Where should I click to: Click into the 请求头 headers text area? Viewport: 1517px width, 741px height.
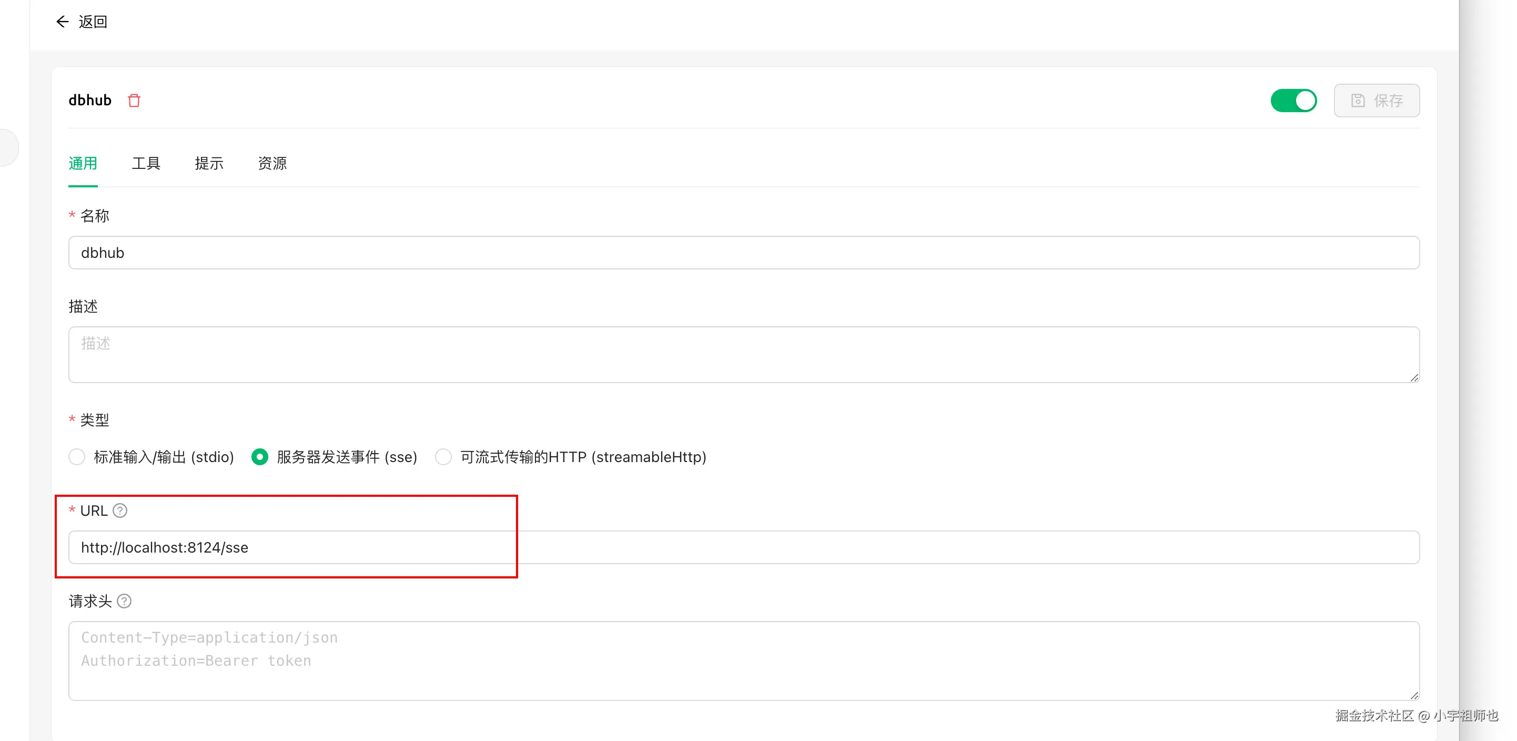point(743,661)
